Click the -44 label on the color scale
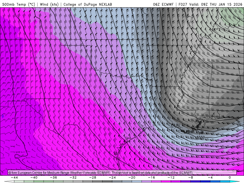The image size is (244, 183). [x=14, y=177]
